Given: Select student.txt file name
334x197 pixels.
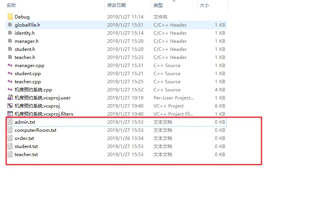Looking at the screenshot, I should click(26, 146).
